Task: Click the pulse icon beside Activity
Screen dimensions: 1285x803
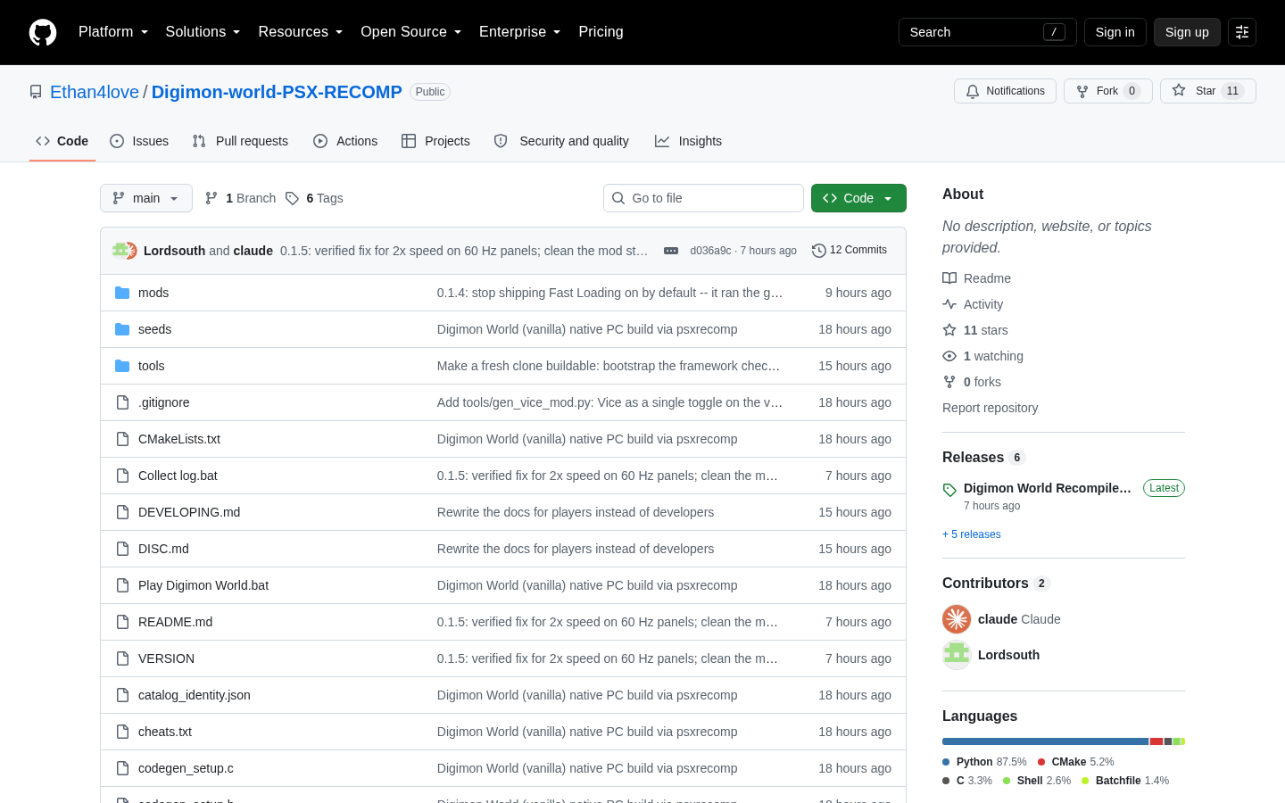Action: 949,304
